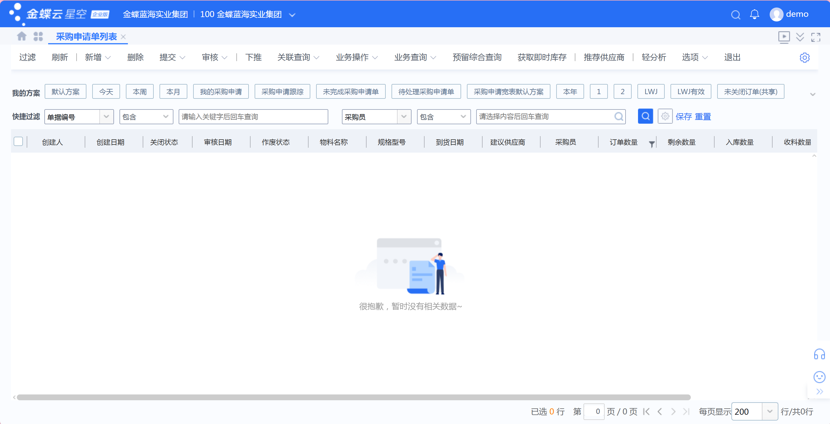Viewport: 830px width, 424px height.
Task: Click the video tutorial play icon
Action: click(784, 37)
